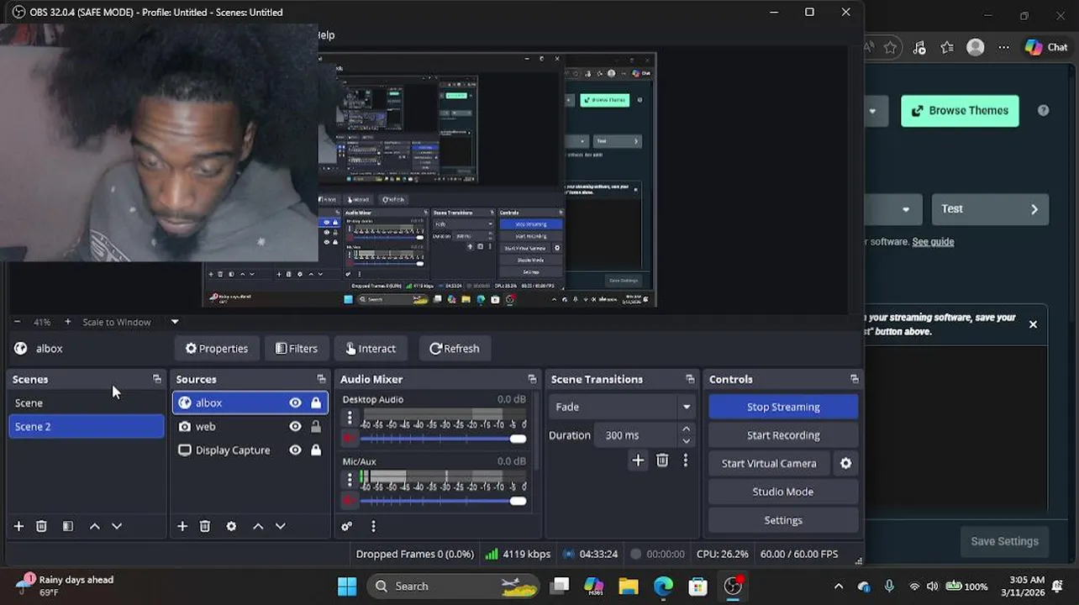1079x605 pixels.
Task: Toggle visibility of albox source
Action: [295, 402]
